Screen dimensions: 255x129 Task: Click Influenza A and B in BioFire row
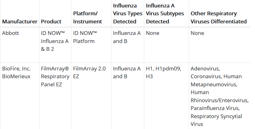click(127, 72)
